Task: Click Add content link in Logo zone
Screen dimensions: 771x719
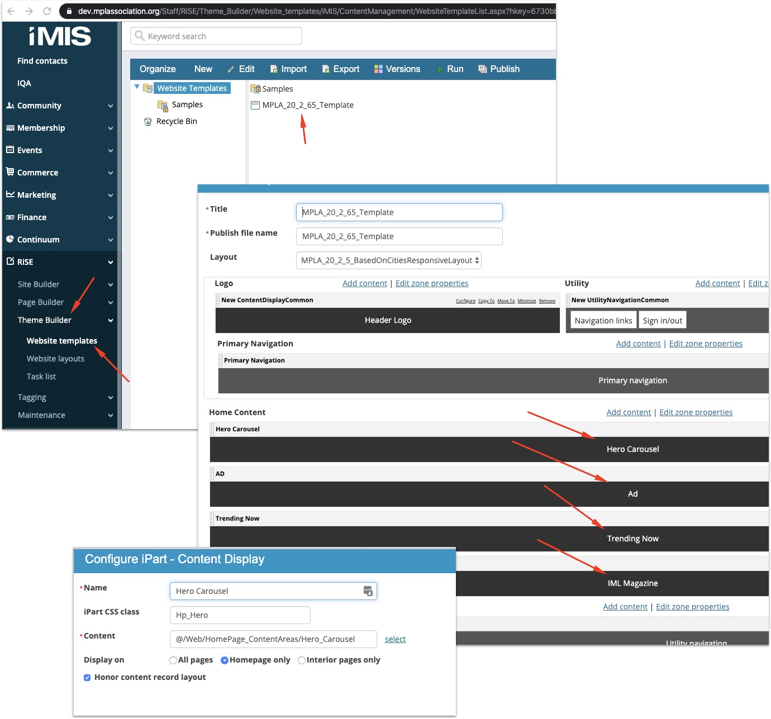Action: point(365,283)
